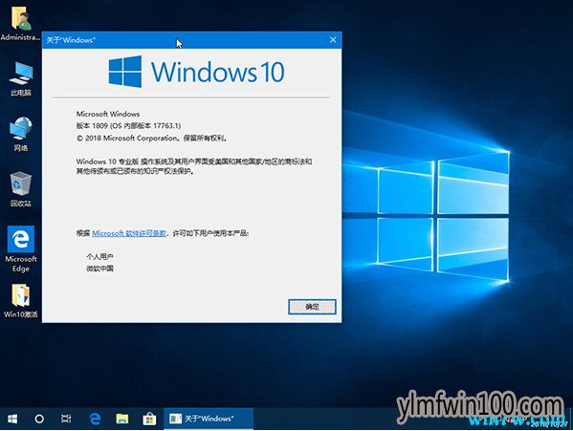Launch Microsoft Edge desktop shortcut
This screenshot has width=573, height=431.
point(21,248)
